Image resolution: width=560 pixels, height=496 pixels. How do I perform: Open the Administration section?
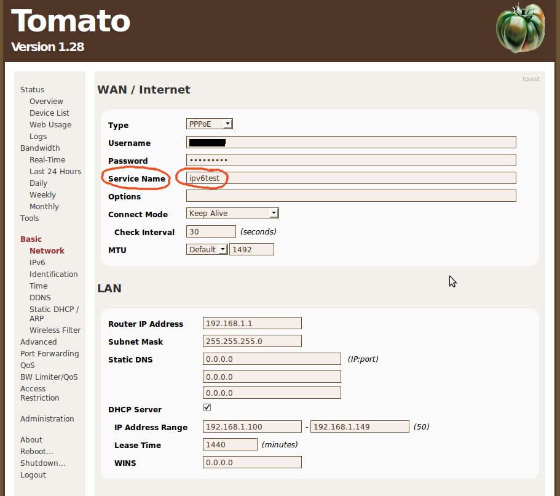pos(47,418)
